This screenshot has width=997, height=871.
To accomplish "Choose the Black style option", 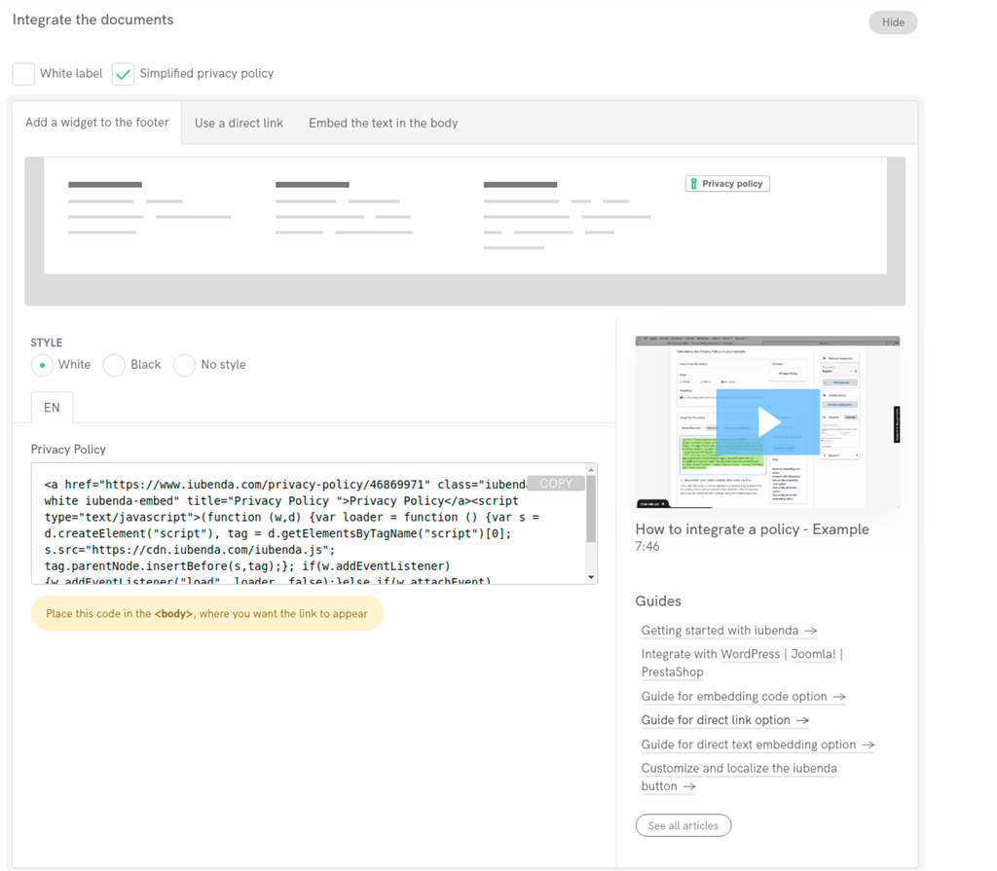I will [114, 365].
